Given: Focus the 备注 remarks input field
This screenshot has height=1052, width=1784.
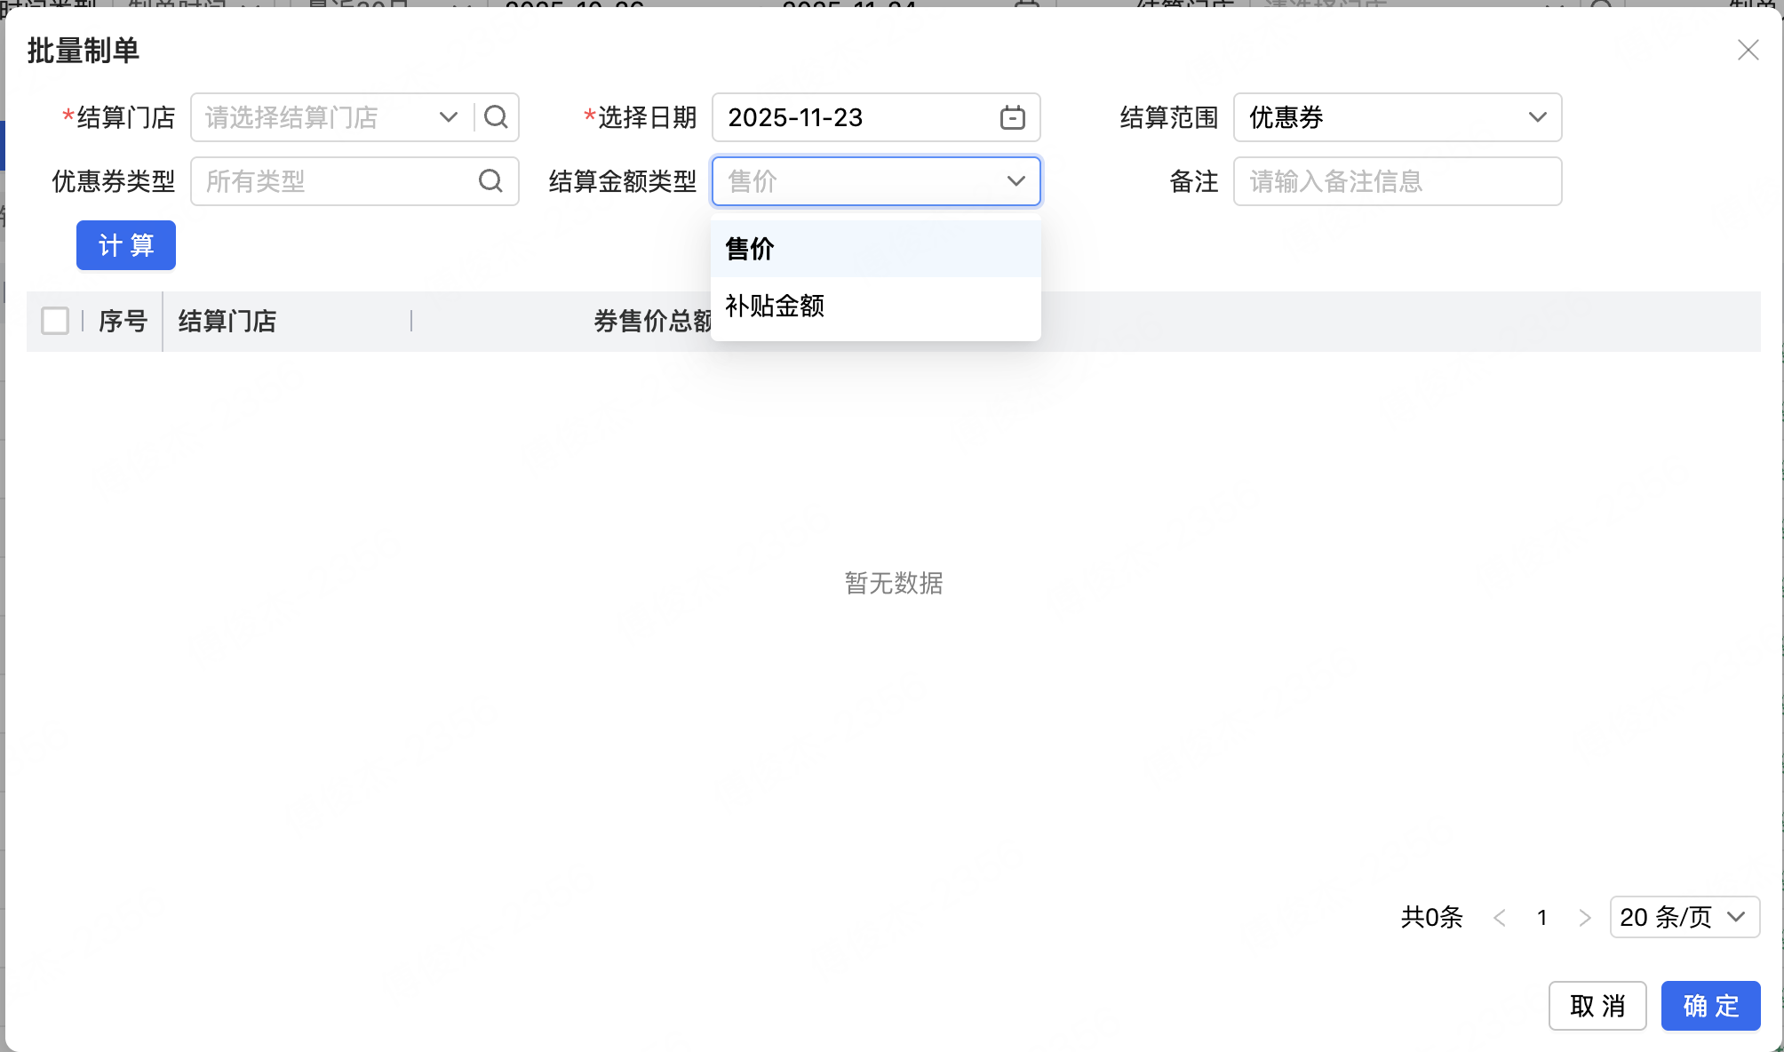Looking at the screenshot, I should (x=1397, y=181).
